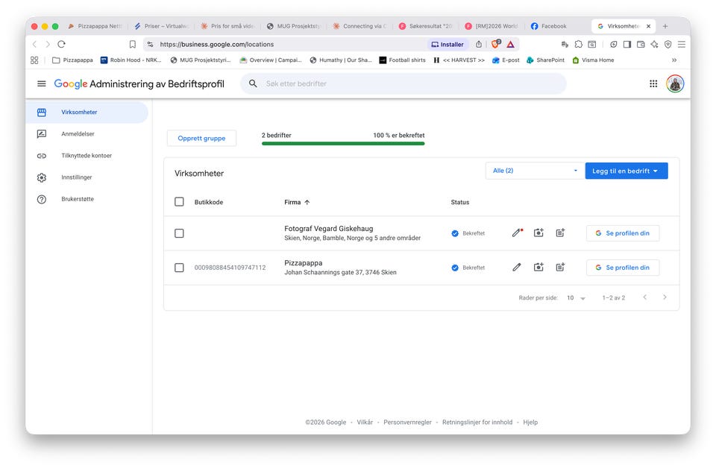Bookmark this page

click(x=133, y=44)
